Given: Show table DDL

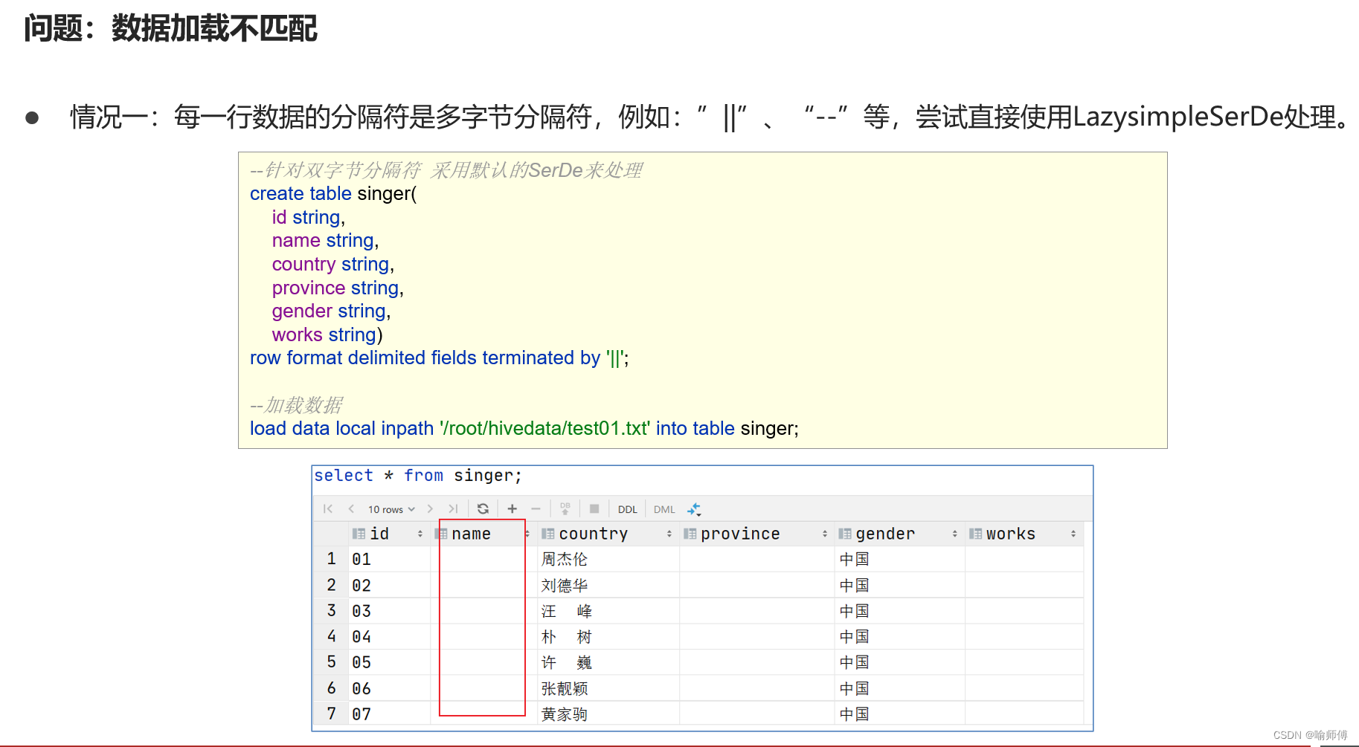Looking at the screenshot, I should (628, 509).
